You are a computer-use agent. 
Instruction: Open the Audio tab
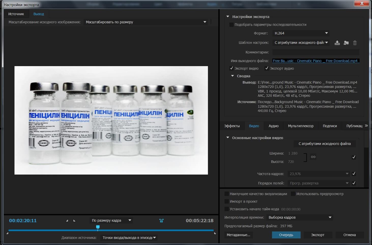click(274, 126)
